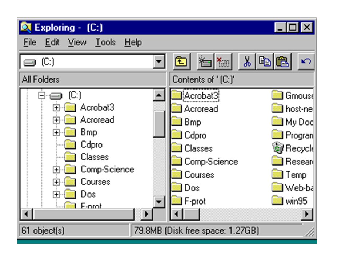Expand the Comp-Science tree node
This screenshot has width=349, height=262.
point(56,170)
